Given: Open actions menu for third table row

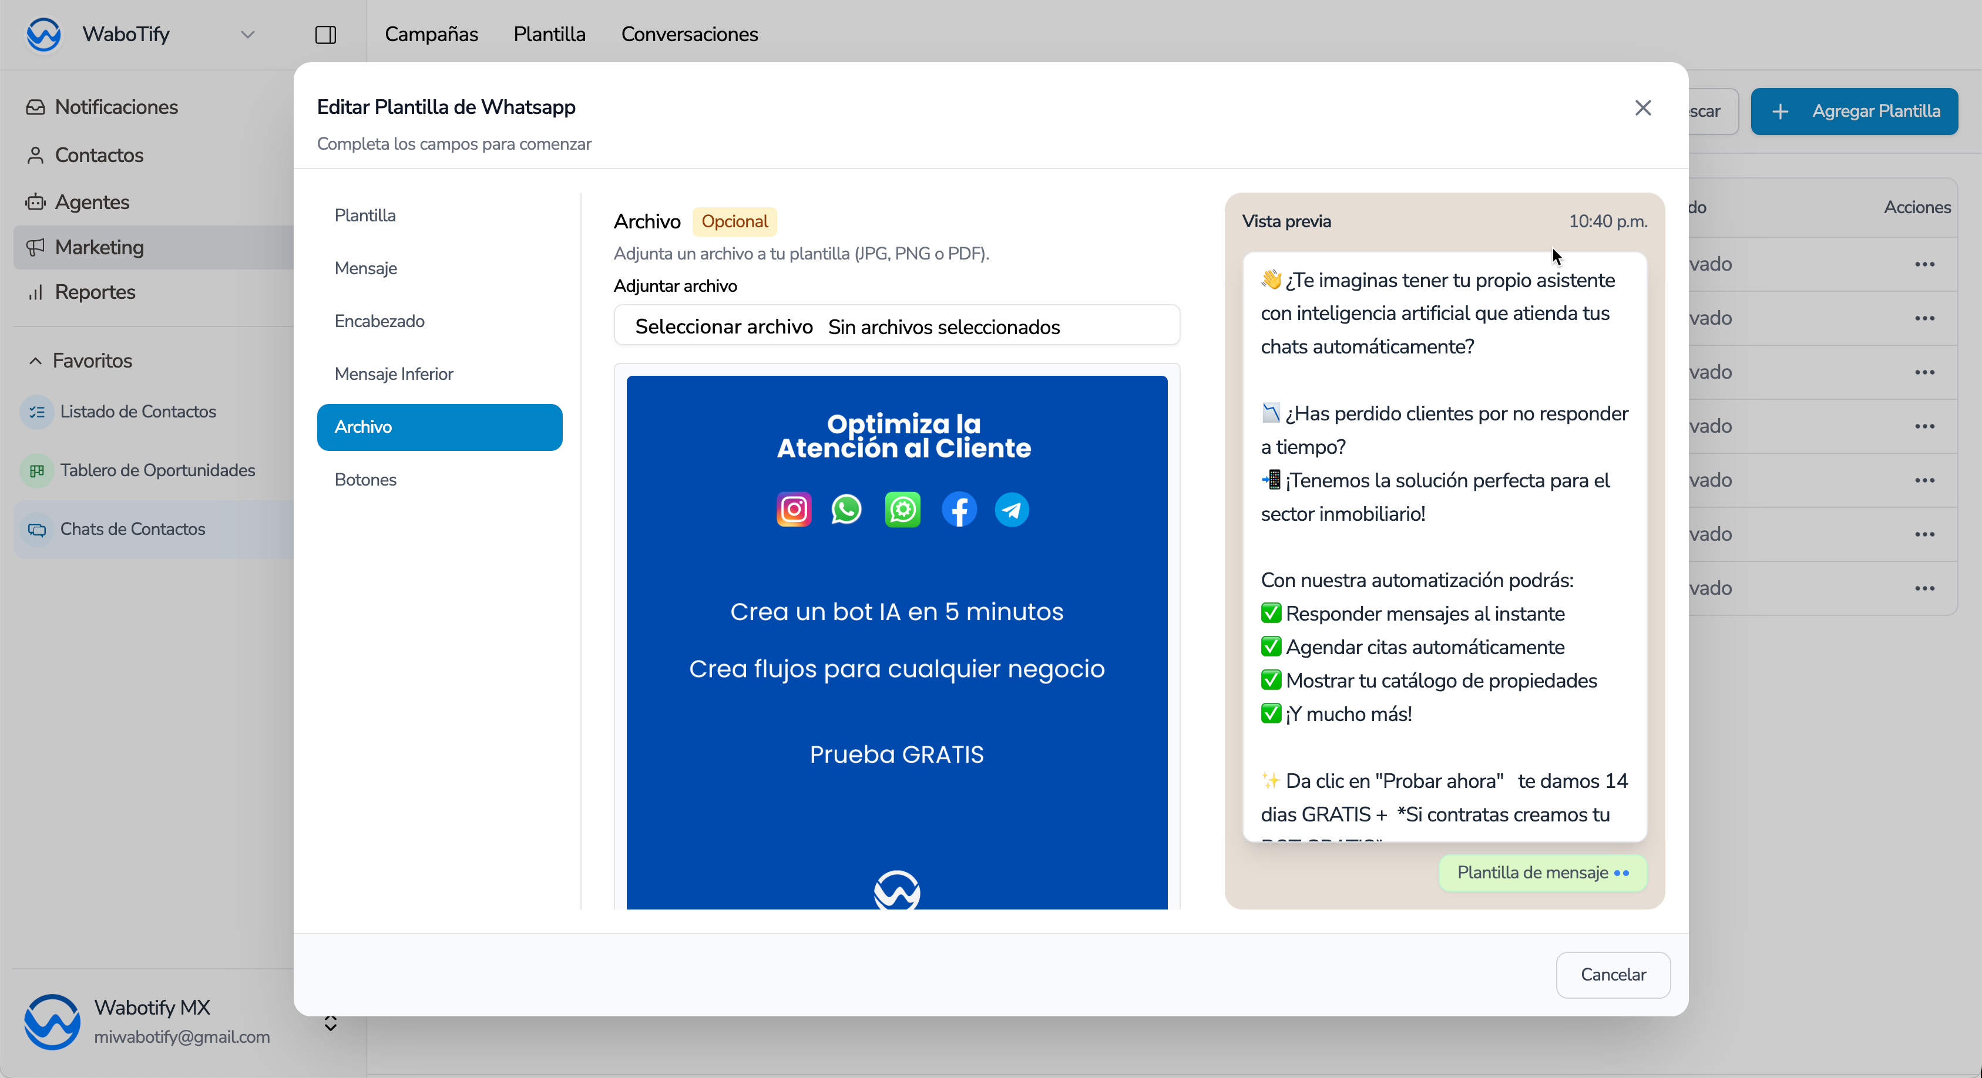Looking at the screenshot, I should (x=1924, y=372).
